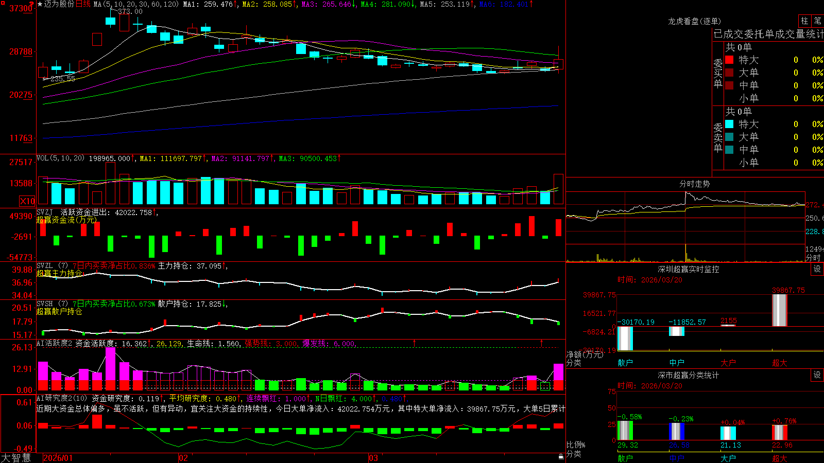Click the lock icon beside the date axis
824x463 pixels.
561,457
